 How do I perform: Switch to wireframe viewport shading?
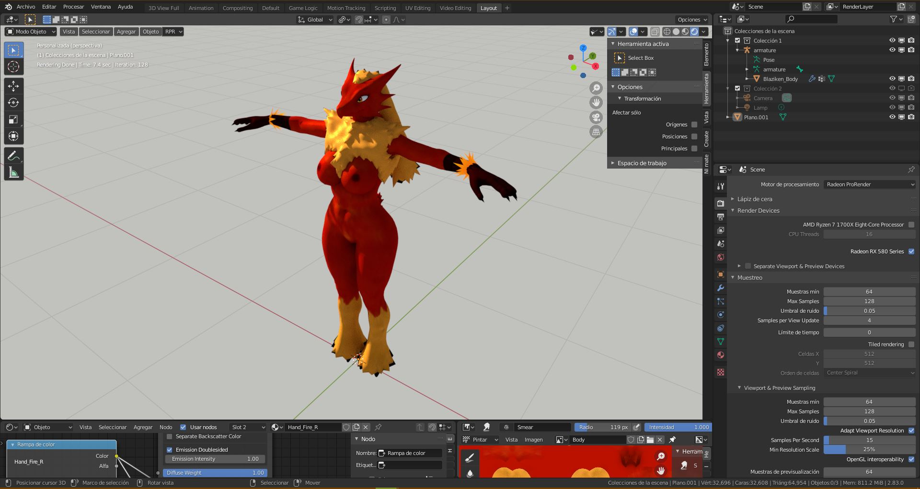[x=667, y=32]
